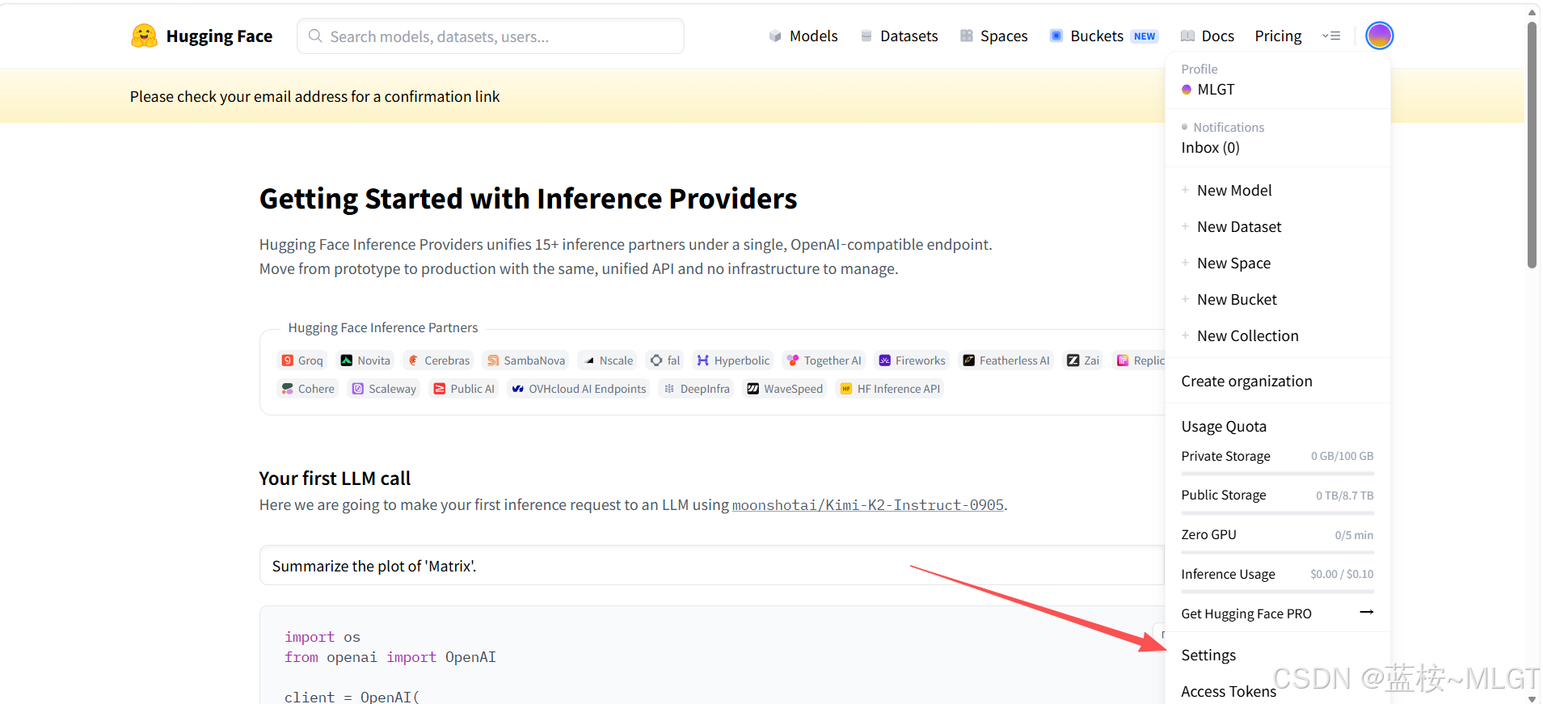Click the DeepInfra provider icon
The height and width of the screenshot is (704, 1543).
669,389
